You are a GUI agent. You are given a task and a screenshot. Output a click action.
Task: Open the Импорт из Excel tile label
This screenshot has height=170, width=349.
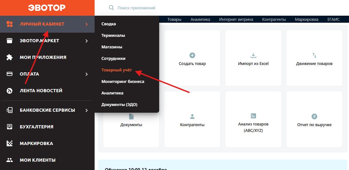click(x=253, y=64)
